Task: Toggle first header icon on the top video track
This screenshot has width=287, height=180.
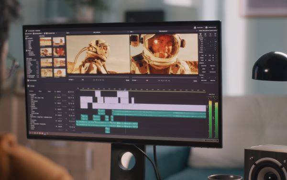Action: pos(69,91)
